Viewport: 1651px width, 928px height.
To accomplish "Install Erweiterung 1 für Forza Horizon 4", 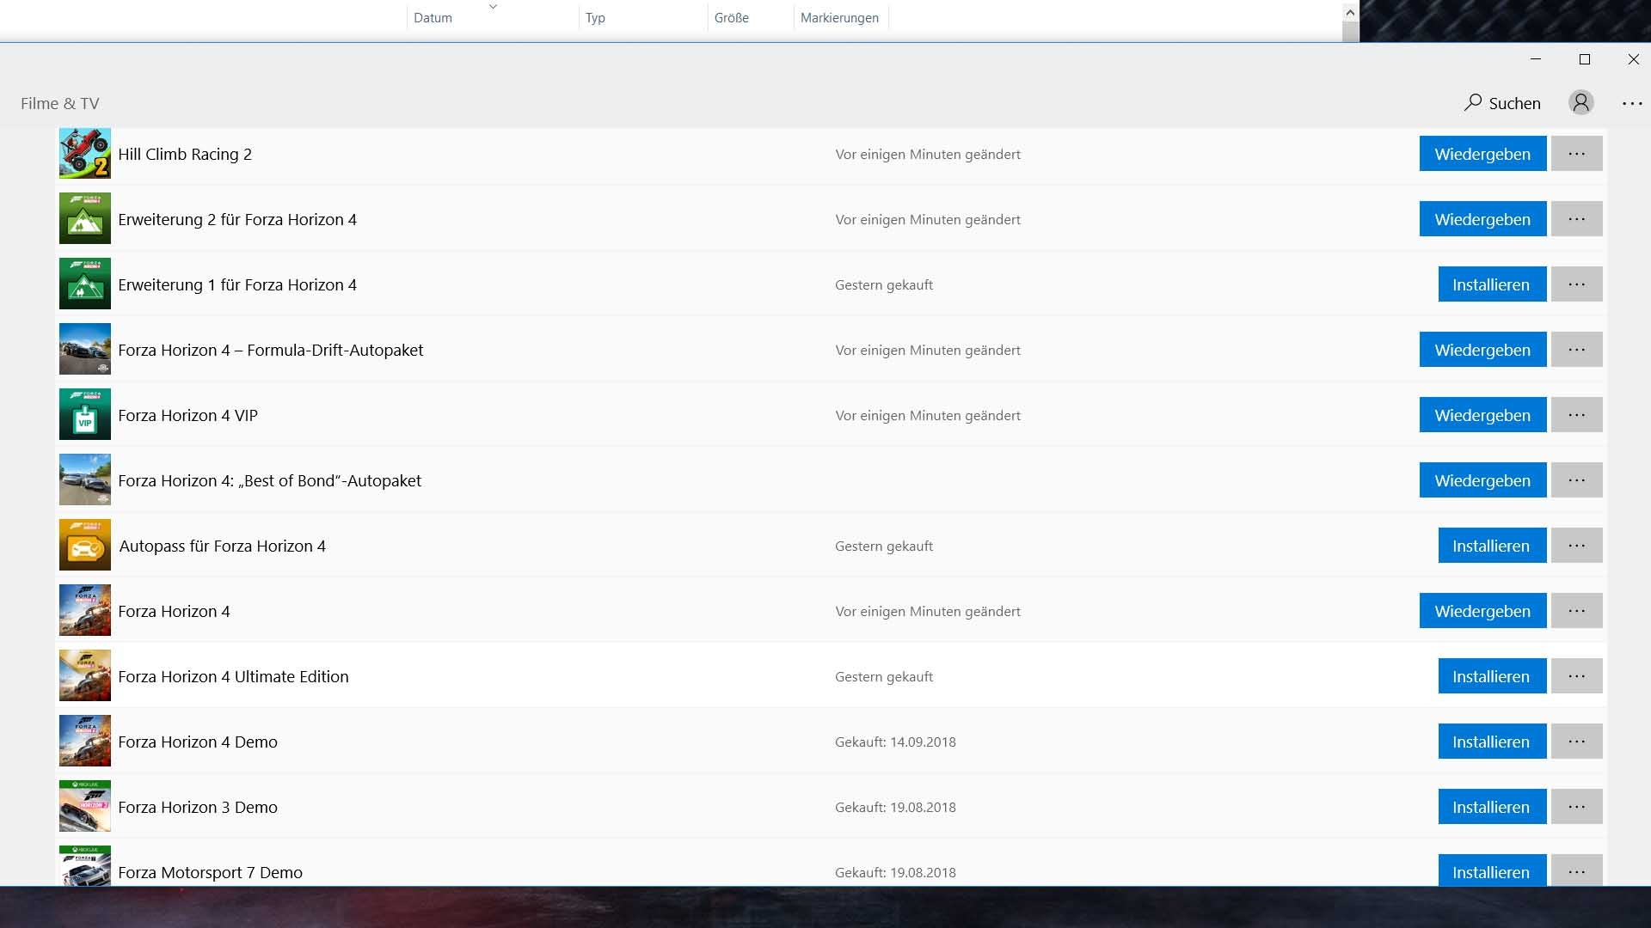I will coord(1492,284).
